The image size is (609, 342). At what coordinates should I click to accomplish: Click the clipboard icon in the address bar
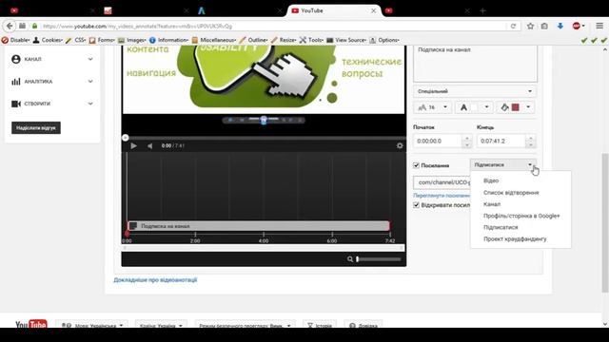coord(544,26)
